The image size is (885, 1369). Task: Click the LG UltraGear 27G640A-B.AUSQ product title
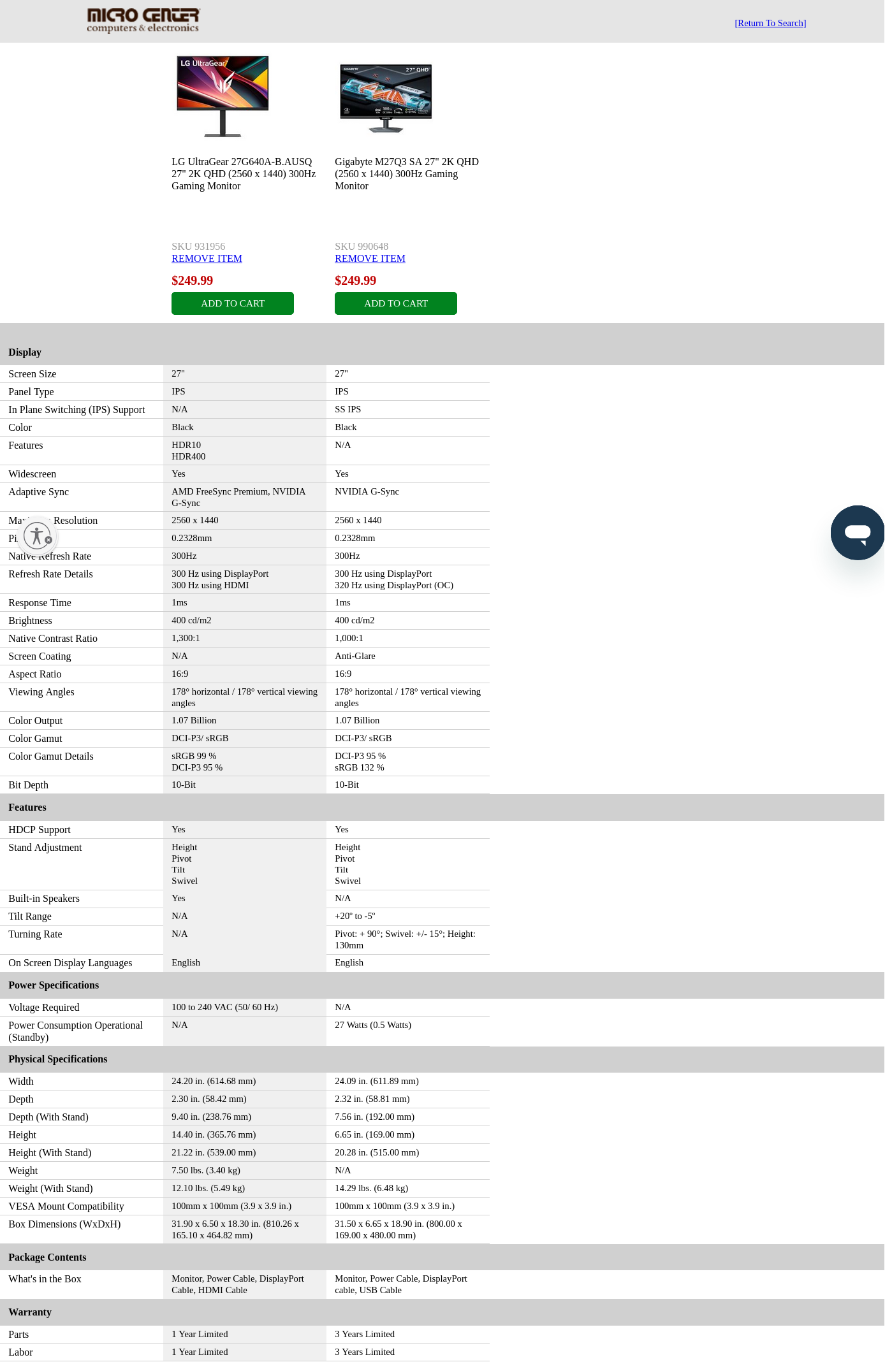click(244, 174)
